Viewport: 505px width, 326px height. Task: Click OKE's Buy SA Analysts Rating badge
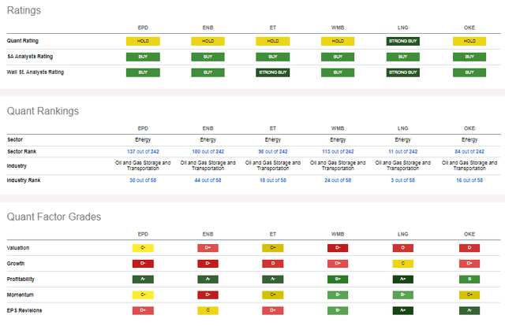pyautogui.click(x=470, y=56)
